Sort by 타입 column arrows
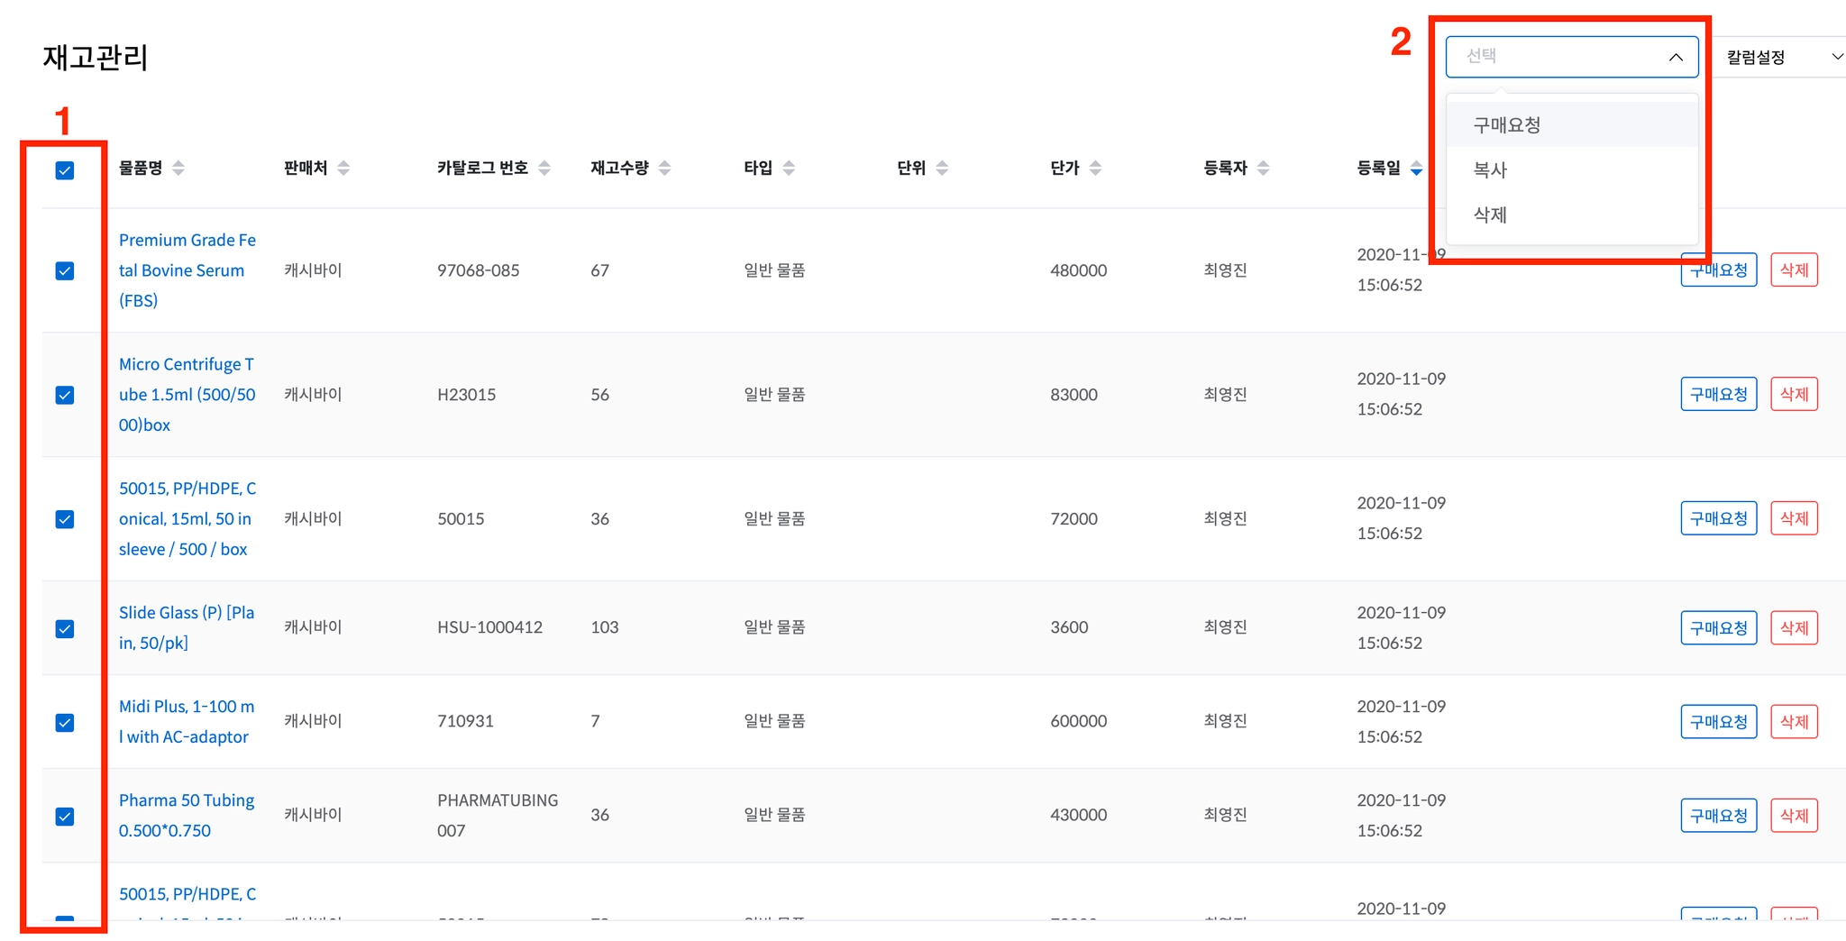Screen dimensions: 1846x941 pyautogui.click(x=789, y=168)
